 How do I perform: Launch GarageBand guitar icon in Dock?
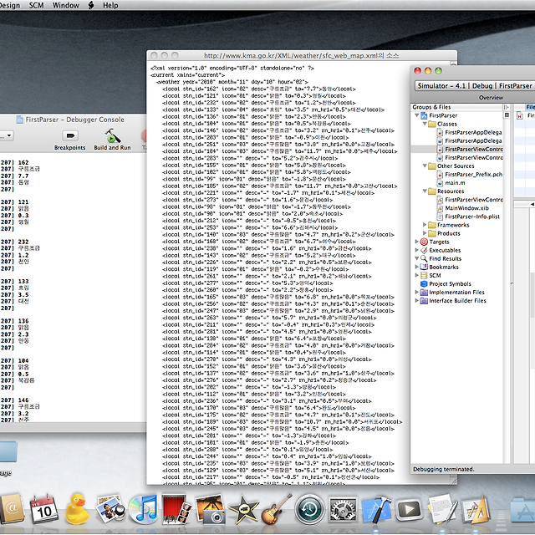pos(276,508)
